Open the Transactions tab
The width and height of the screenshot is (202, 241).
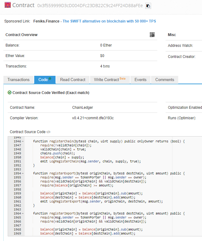click(x=19, y=80)
